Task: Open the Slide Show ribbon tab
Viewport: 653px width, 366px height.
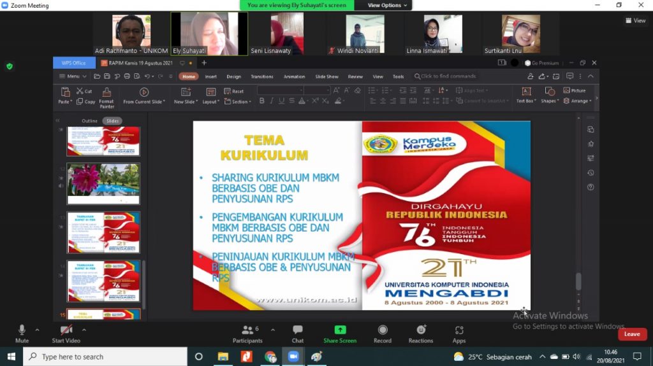Action: pos(327,76)
